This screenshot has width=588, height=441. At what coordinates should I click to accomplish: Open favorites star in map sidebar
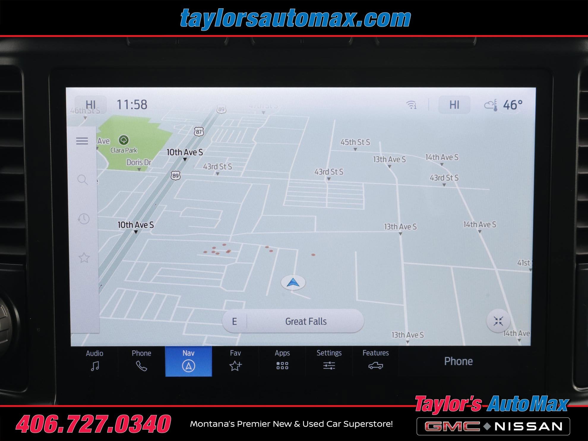(x=84, y=258)
